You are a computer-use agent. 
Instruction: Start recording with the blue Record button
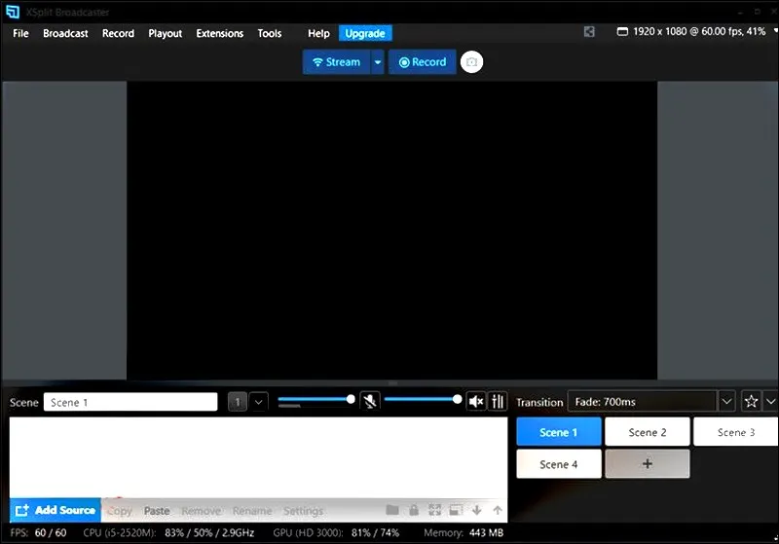[x=423, y=62]
